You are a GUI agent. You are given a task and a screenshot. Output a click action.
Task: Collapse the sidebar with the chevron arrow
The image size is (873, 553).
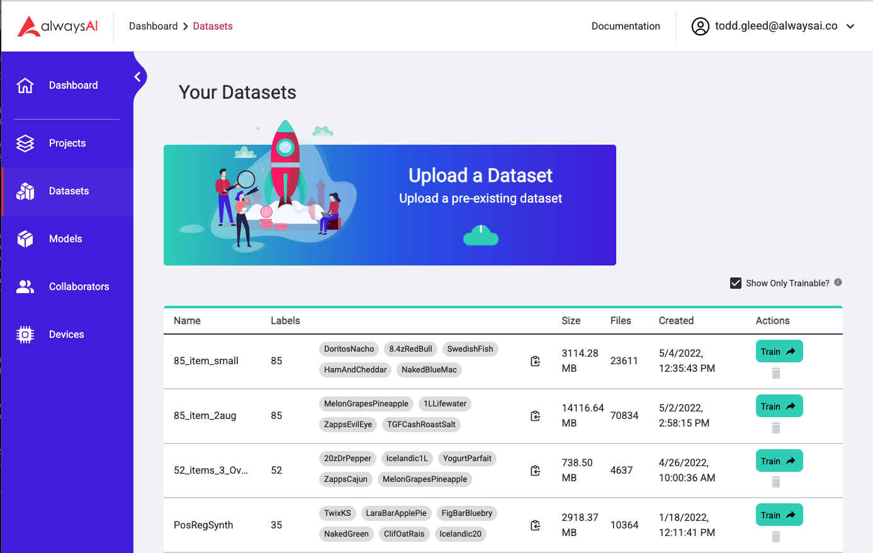(x=137, y=77)
